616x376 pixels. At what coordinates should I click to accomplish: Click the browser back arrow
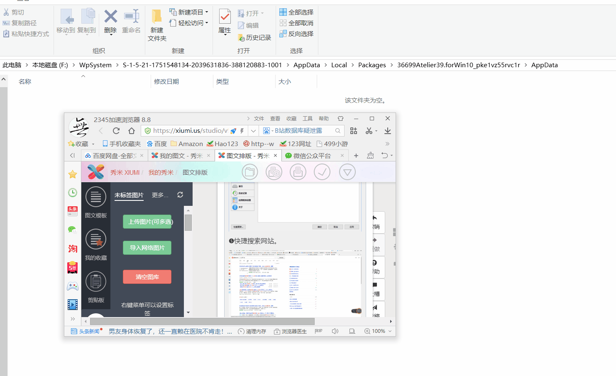pos(101,131)
